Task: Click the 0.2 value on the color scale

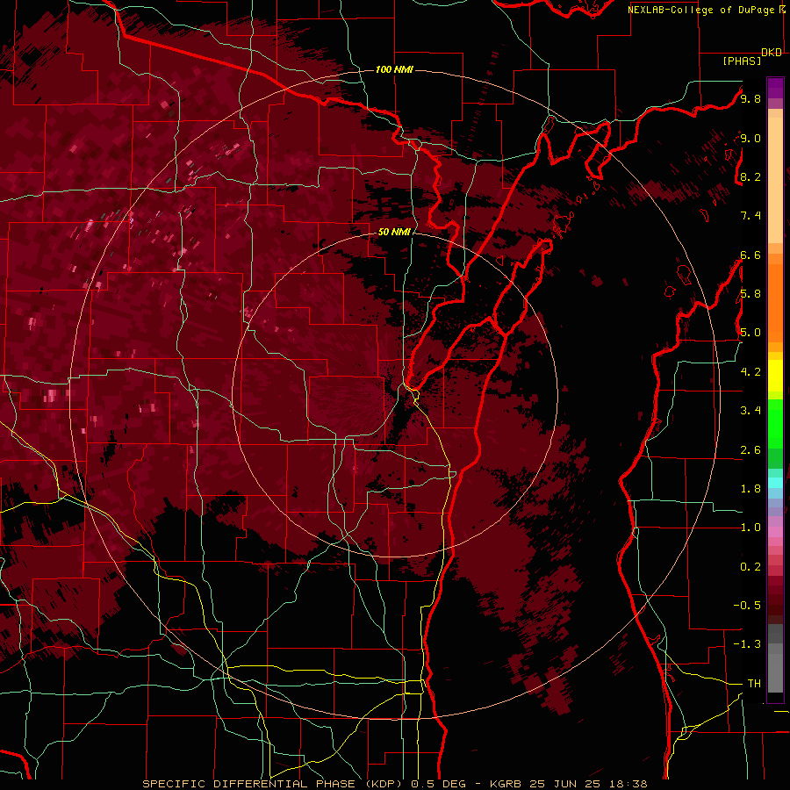Action: click(x=750, y=567)
